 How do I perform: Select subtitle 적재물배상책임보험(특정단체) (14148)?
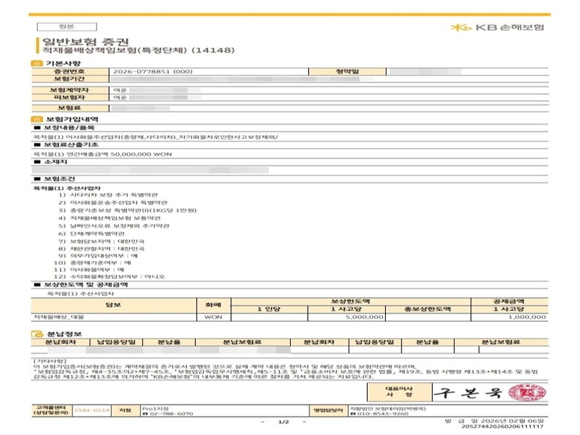click(138, 50)
